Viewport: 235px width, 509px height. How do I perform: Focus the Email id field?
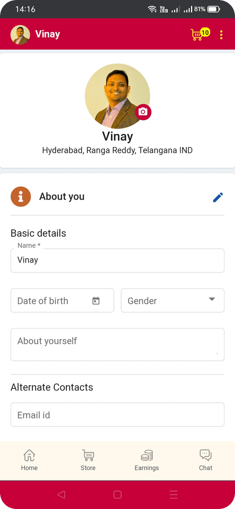click(118, 414)
